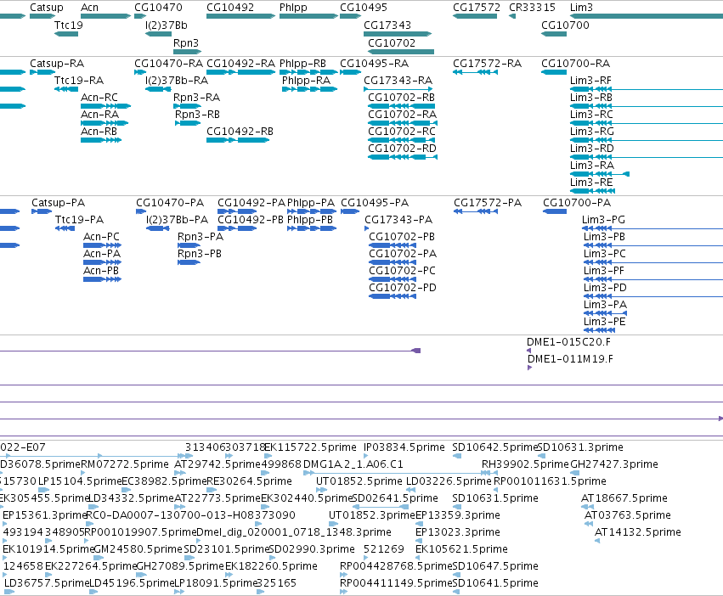Click EST GH27427.3prime
Image resolution: width=723 pixels, height=596 pixels.
(x=574, y=473)
